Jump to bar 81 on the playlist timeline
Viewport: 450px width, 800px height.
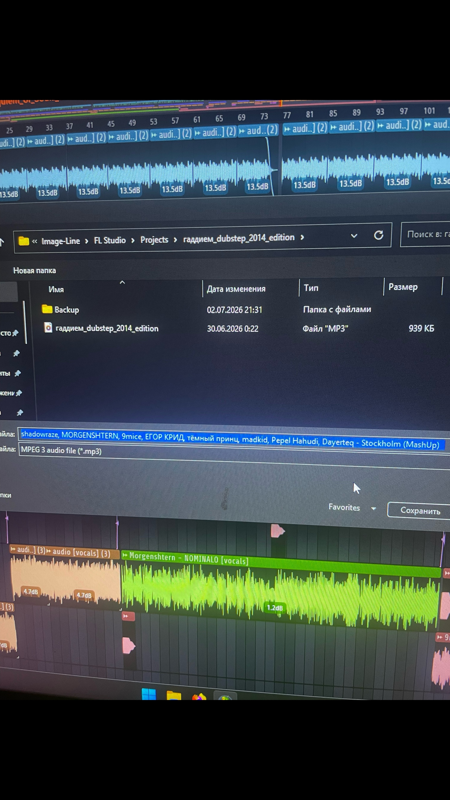coord(310,114)
